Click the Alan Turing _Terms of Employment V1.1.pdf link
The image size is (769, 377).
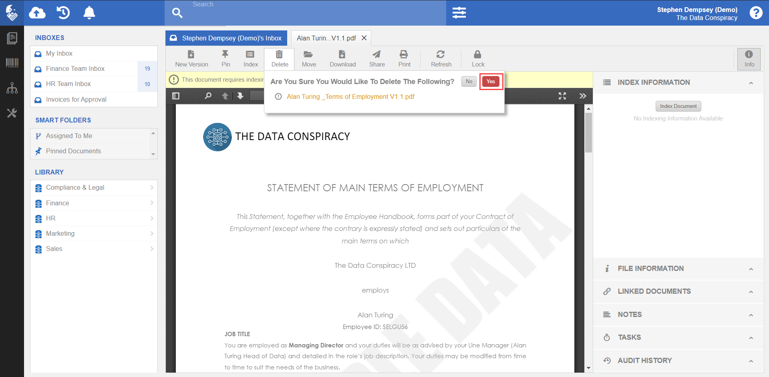350,97
